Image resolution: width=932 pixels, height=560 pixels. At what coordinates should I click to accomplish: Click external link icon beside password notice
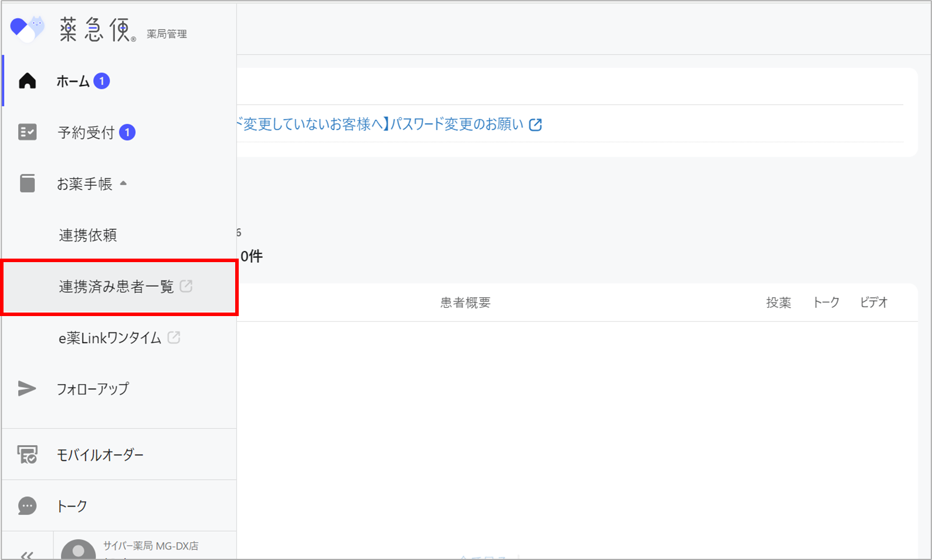[x=535, y=124]
